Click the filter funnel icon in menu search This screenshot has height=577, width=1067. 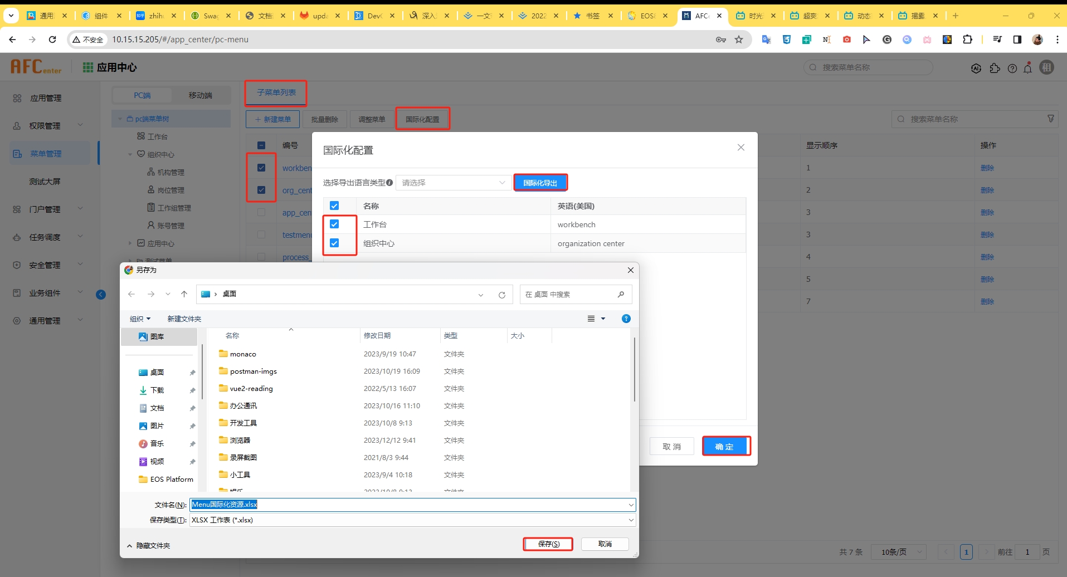1050,119
